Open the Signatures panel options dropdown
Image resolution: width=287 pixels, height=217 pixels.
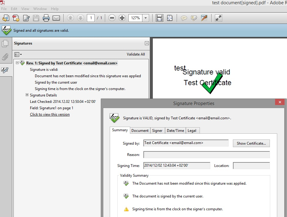coord(18,54)
